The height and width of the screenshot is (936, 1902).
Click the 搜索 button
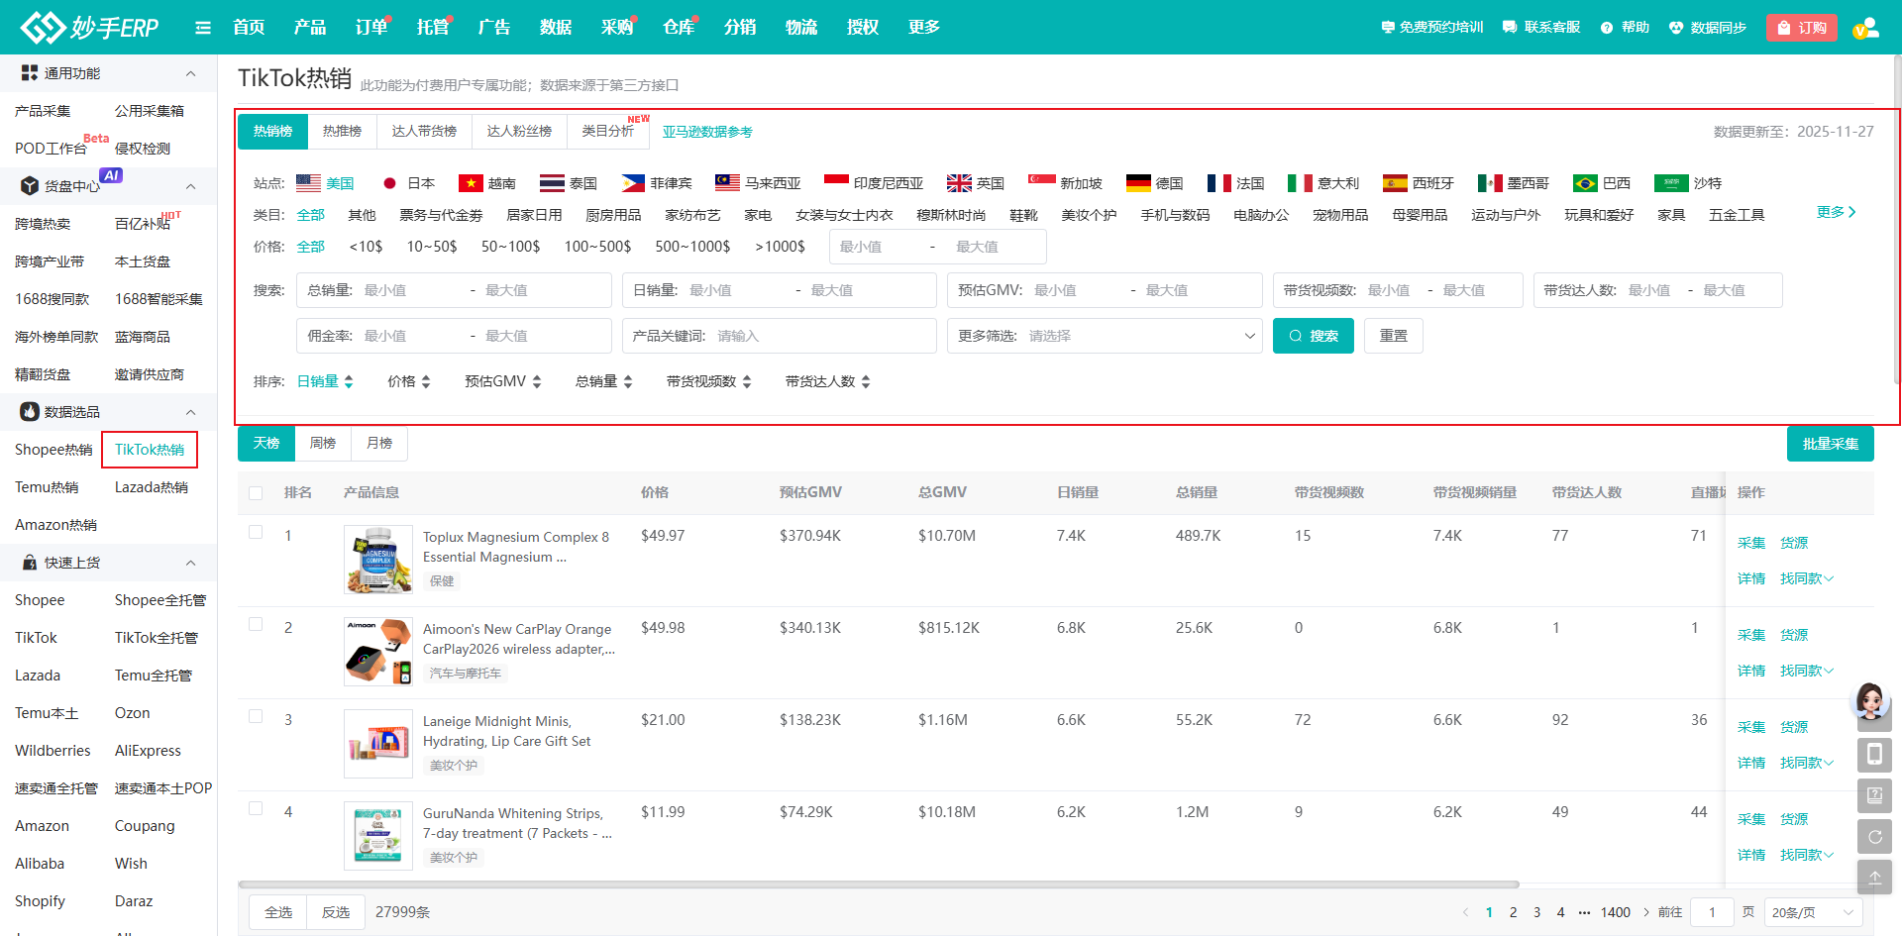point(1313,336)
